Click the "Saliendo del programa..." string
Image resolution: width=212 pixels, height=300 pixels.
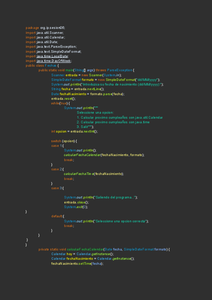pyautogui.click(x=115, y=197)
